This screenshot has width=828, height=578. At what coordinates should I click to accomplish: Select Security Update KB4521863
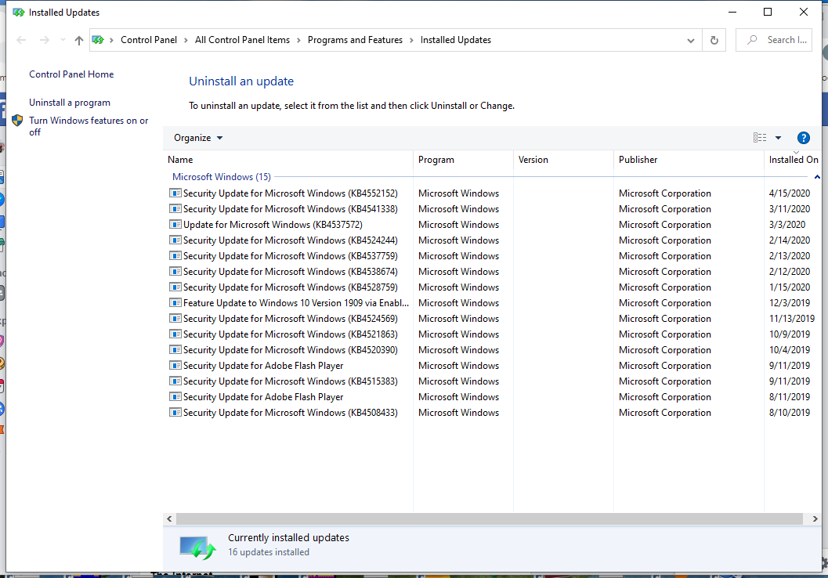pos(291,334)
